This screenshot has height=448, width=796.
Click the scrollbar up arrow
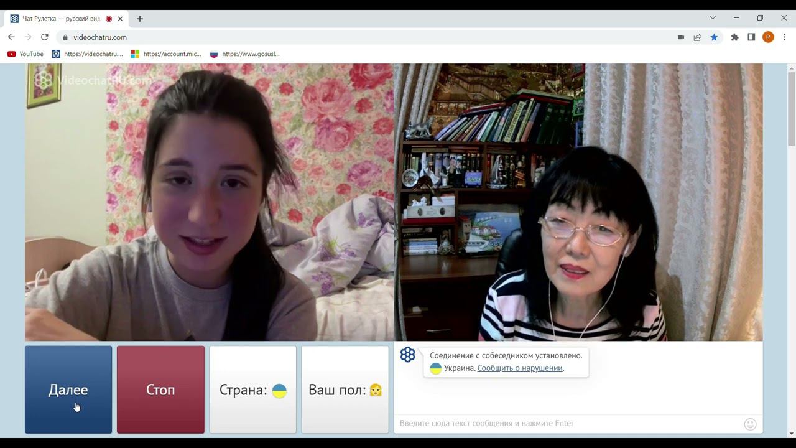[x=792, y=68]
